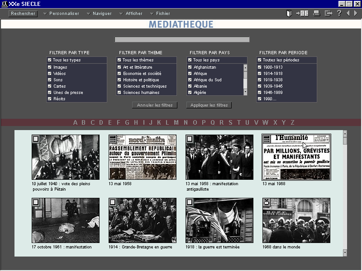Click the type icon on the l'Humanité thumbnail
Screen dimensions: 362x271
click(x=267, y=139)
